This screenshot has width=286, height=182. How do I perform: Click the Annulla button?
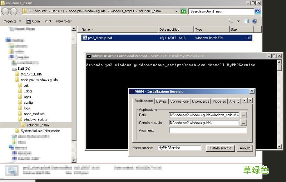(245, 148)
